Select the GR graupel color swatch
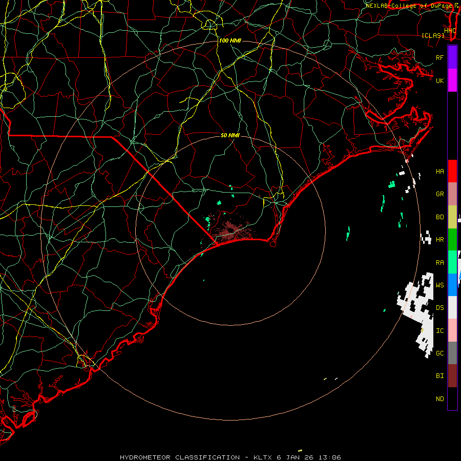461x461 pixels. click(x=452, y=194)
